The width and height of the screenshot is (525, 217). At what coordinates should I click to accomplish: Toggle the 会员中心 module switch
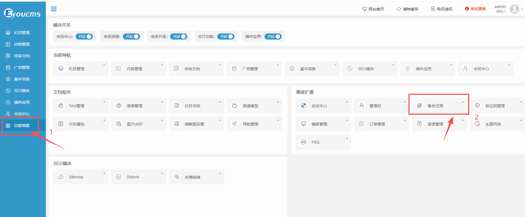pos(84,36)
